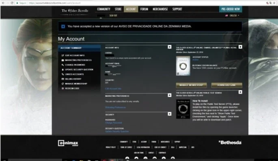
Task: Open the English language dropdown
Action: click(x=232, y=15)
